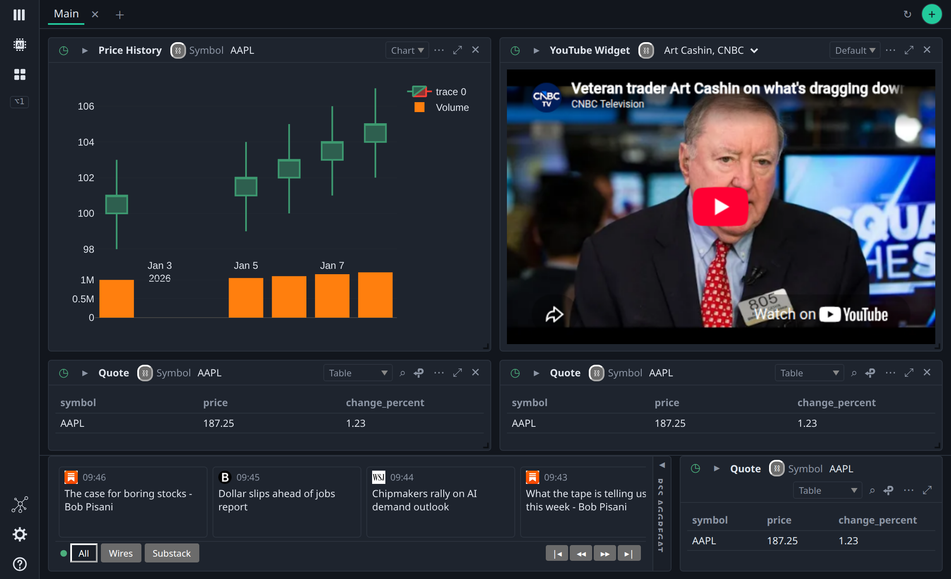The image size is (951, 579).
Task: Switch to the Main tab
Action: point(66,14)
